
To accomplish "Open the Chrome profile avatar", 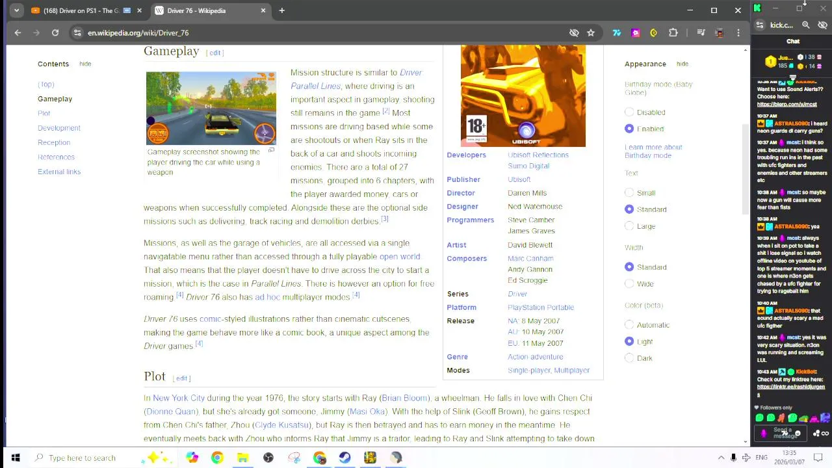I will (720, 32).
